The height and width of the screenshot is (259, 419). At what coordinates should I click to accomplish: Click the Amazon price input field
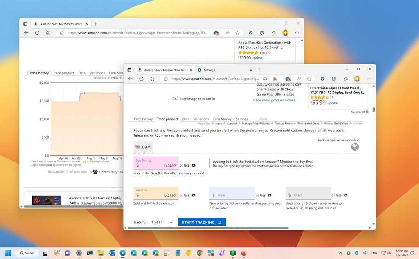pos(156,193)
